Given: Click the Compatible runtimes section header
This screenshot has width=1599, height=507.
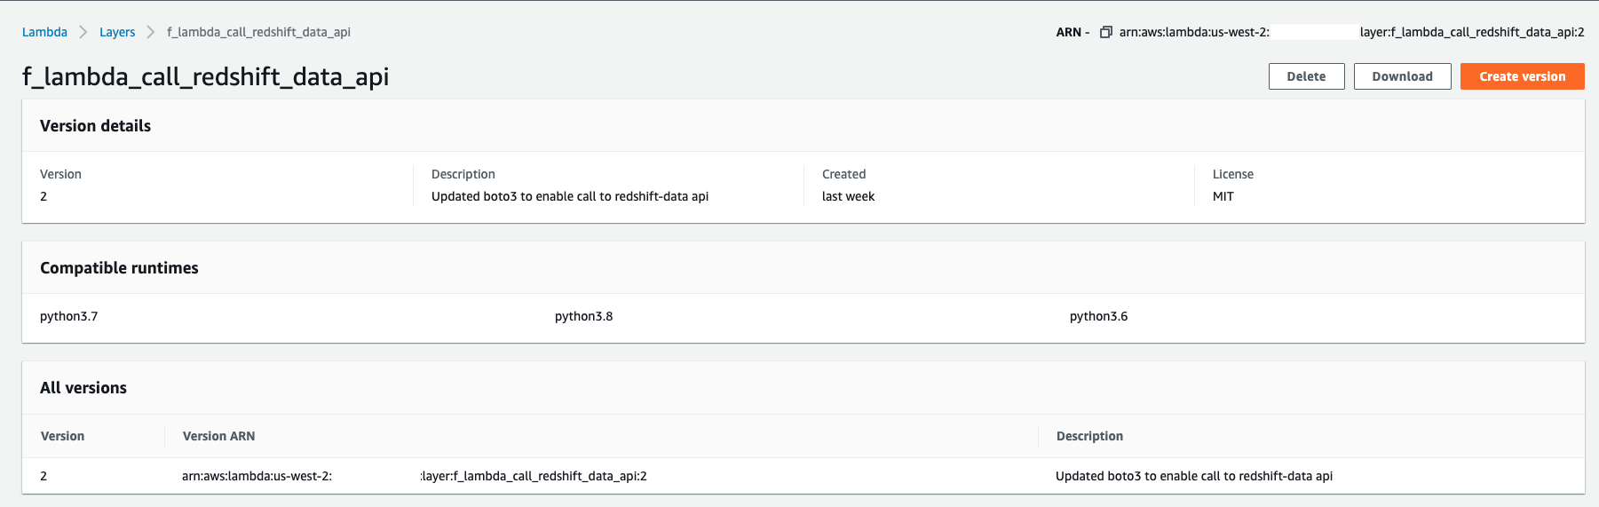Looking at the screenshot, I should [119, 268].
